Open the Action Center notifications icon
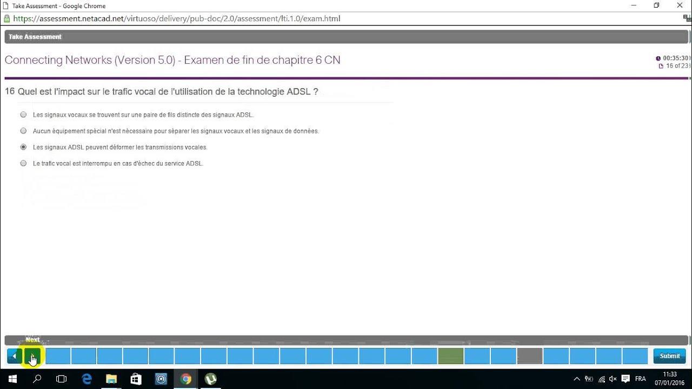692x389 pixels. 626,379
